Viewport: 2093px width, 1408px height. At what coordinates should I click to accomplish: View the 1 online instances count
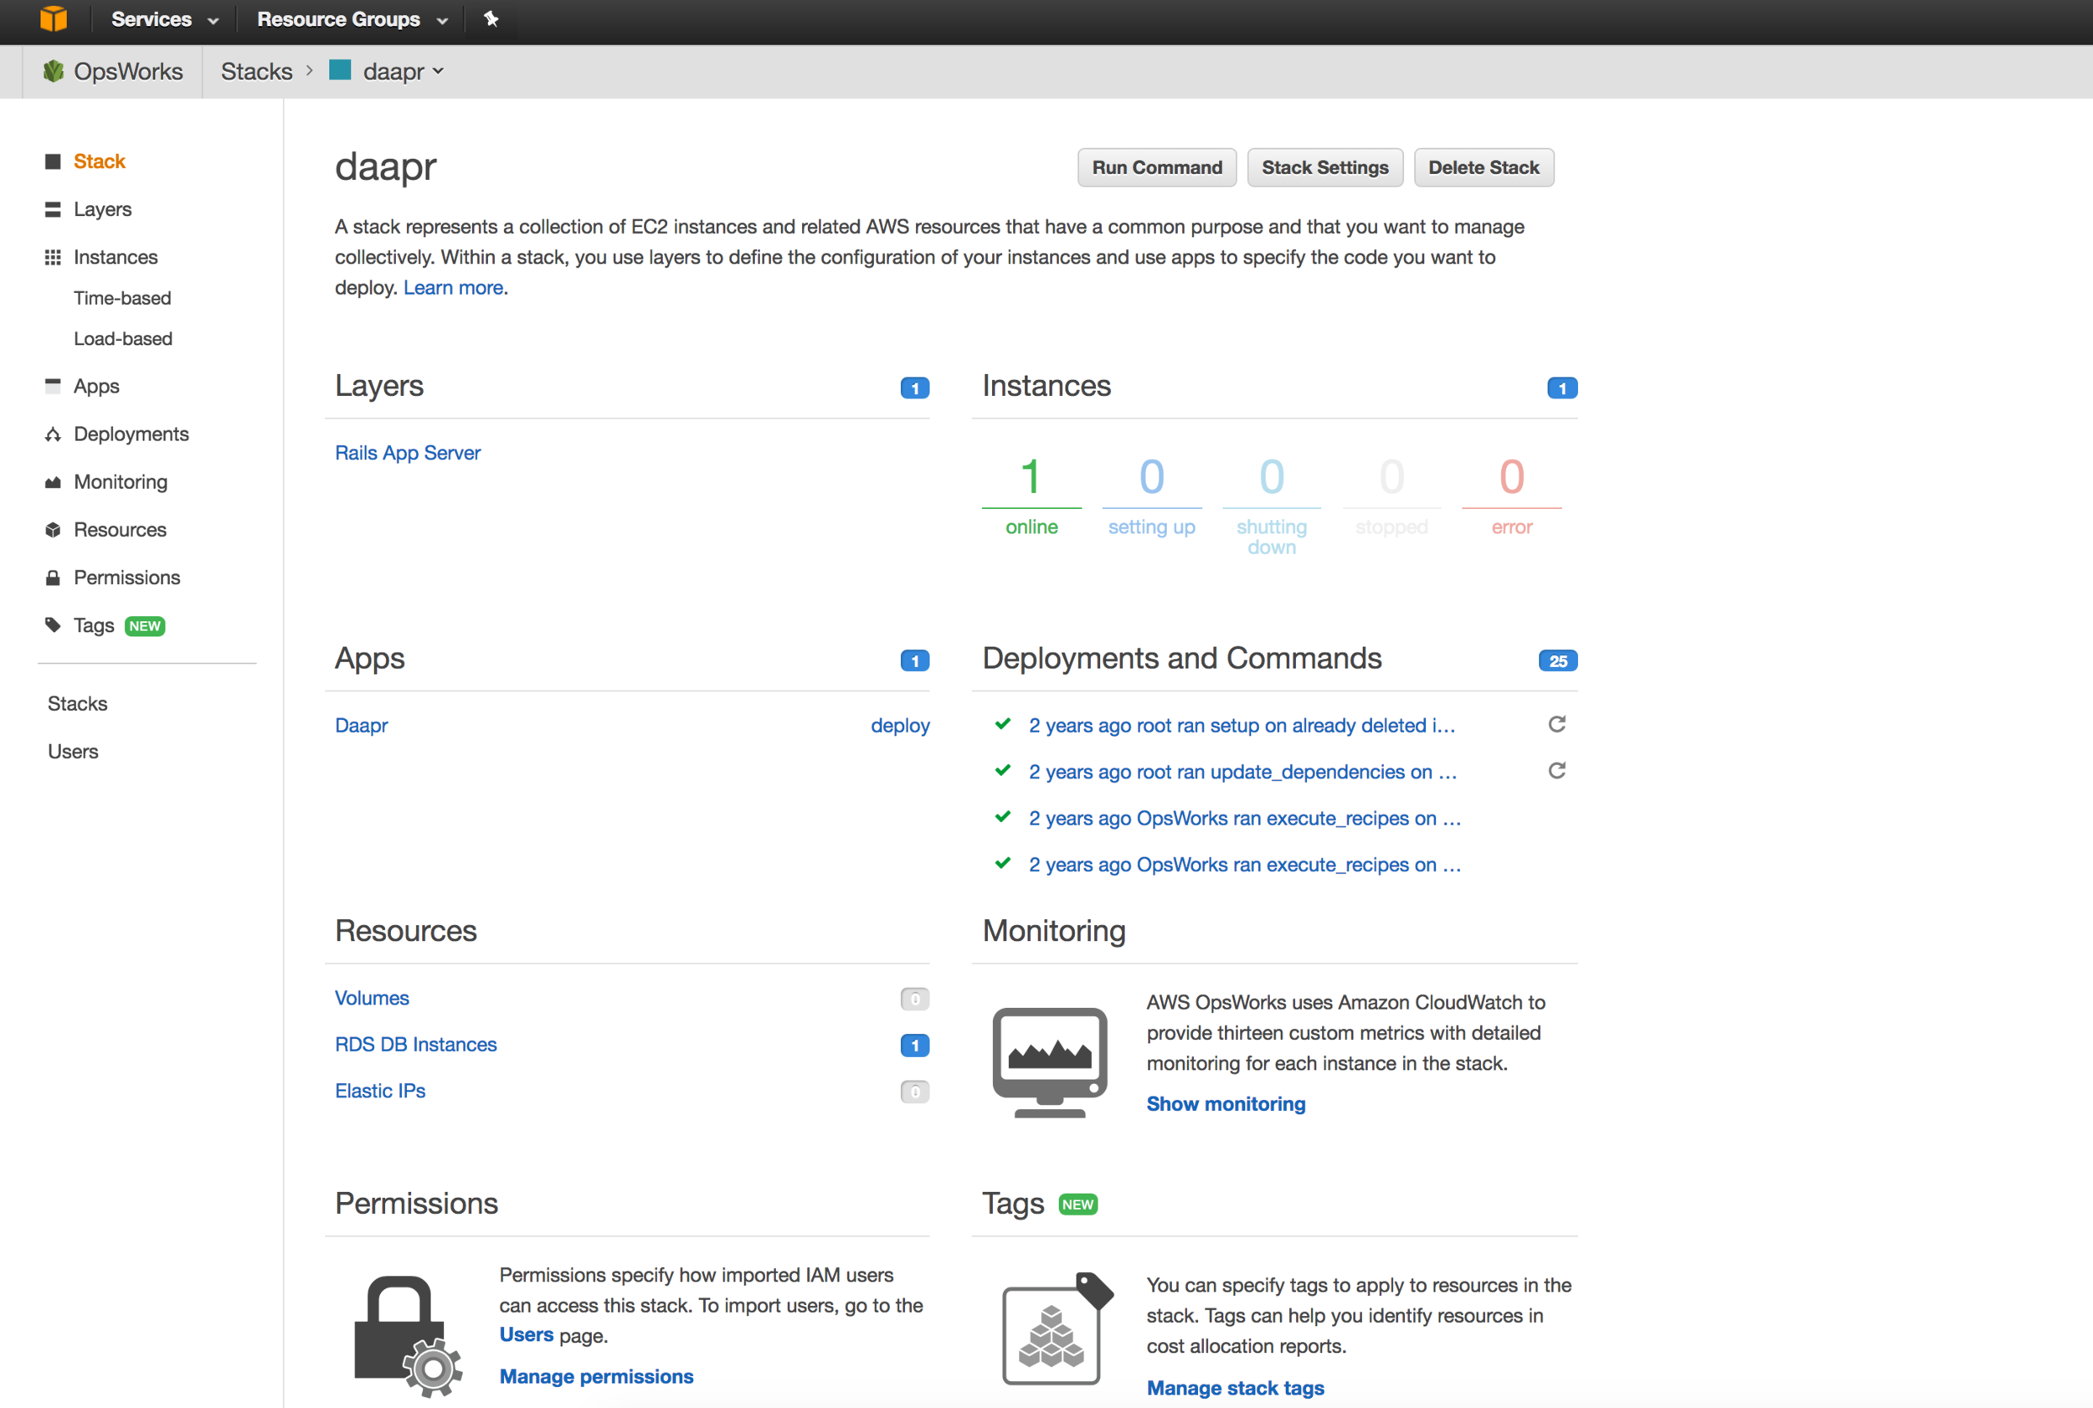pyautogui.click(x=1031, y=495)
